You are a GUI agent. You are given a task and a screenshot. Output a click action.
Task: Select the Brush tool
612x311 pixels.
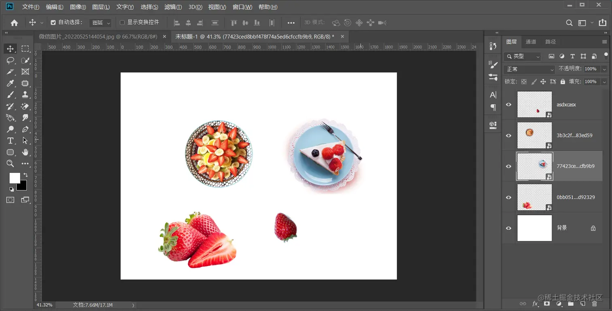coord(11,95)
